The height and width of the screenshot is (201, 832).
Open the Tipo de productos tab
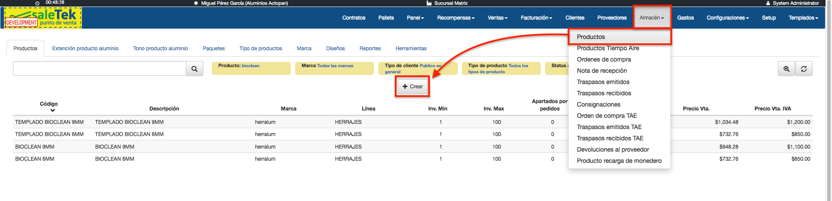[260, 49]
